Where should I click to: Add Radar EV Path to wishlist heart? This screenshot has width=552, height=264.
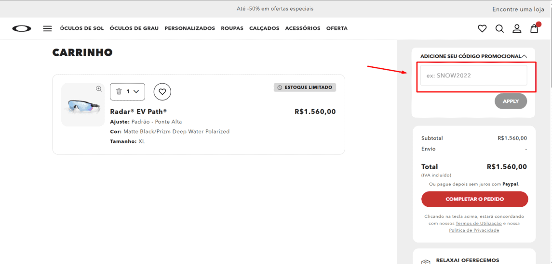(x=162, y=92)
